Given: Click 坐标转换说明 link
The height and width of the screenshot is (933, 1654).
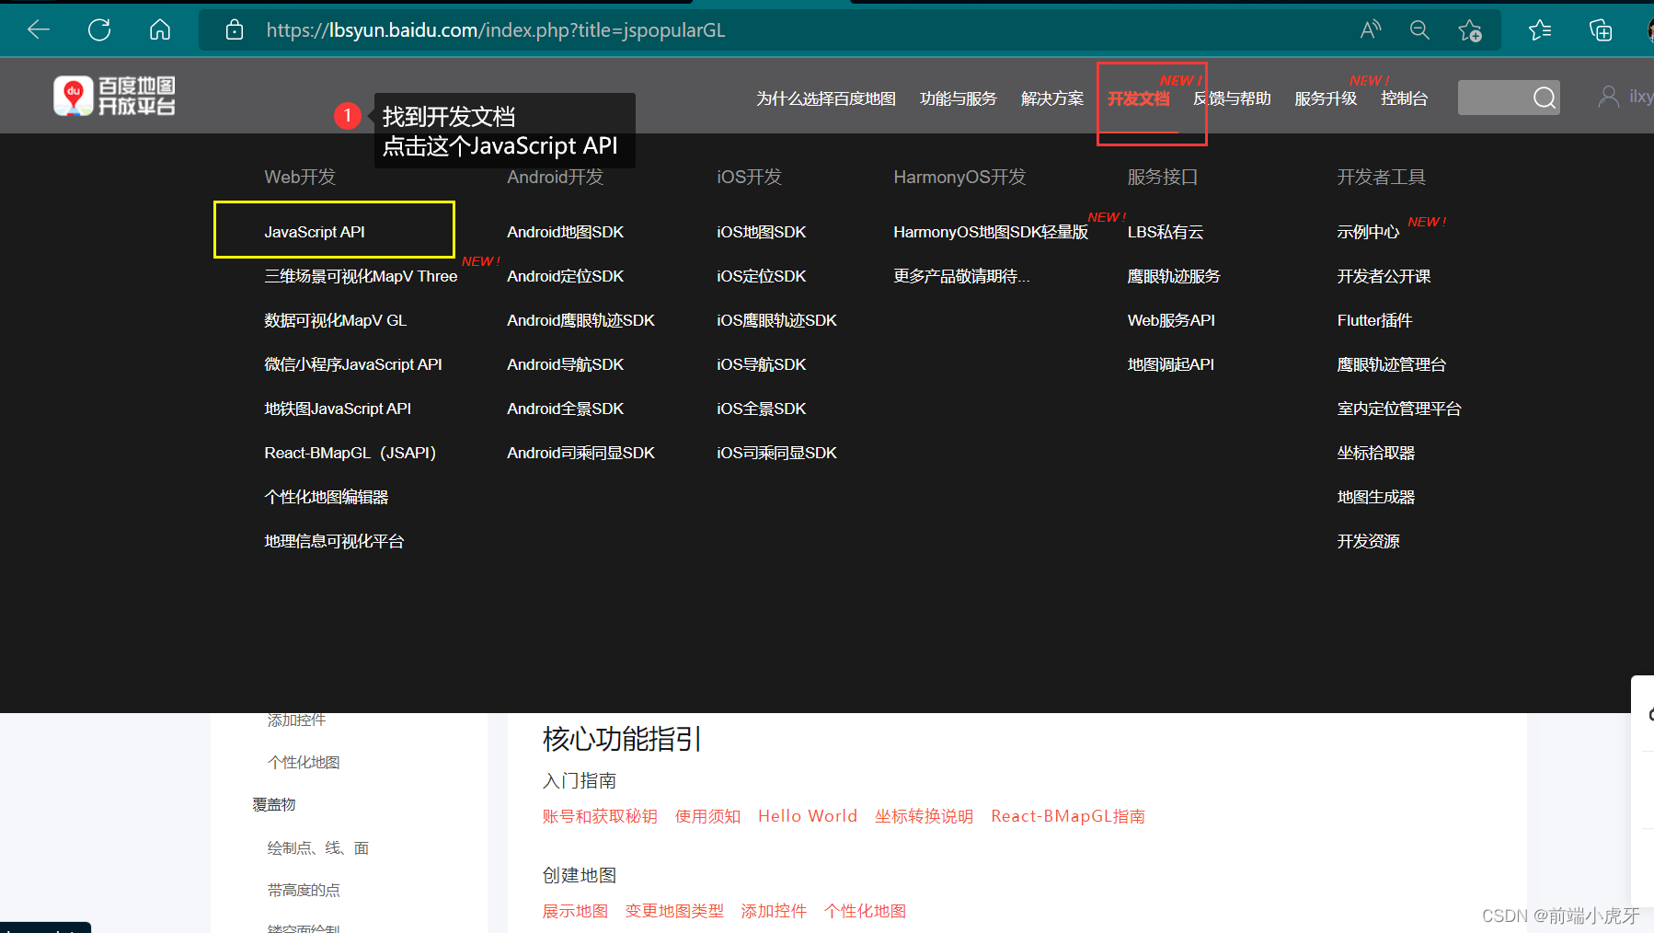Looking at the screenshot, I should coord(924,816).
